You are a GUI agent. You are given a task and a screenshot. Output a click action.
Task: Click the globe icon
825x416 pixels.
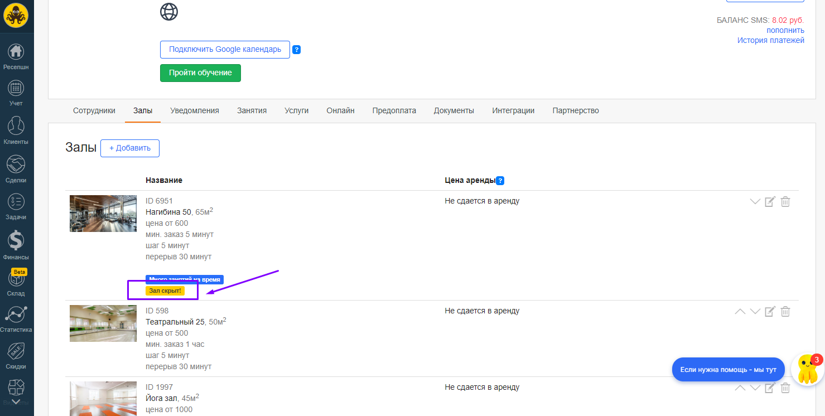tap(169, 12)
